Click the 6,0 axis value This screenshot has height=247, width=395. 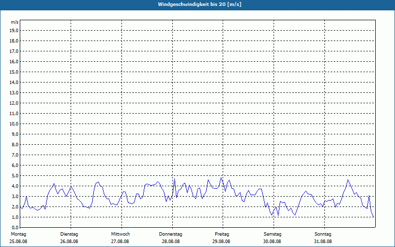(15, 165)
